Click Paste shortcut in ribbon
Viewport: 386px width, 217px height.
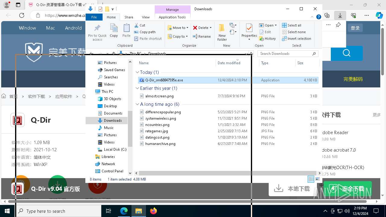pyautogui.click(x=148, y=39)
